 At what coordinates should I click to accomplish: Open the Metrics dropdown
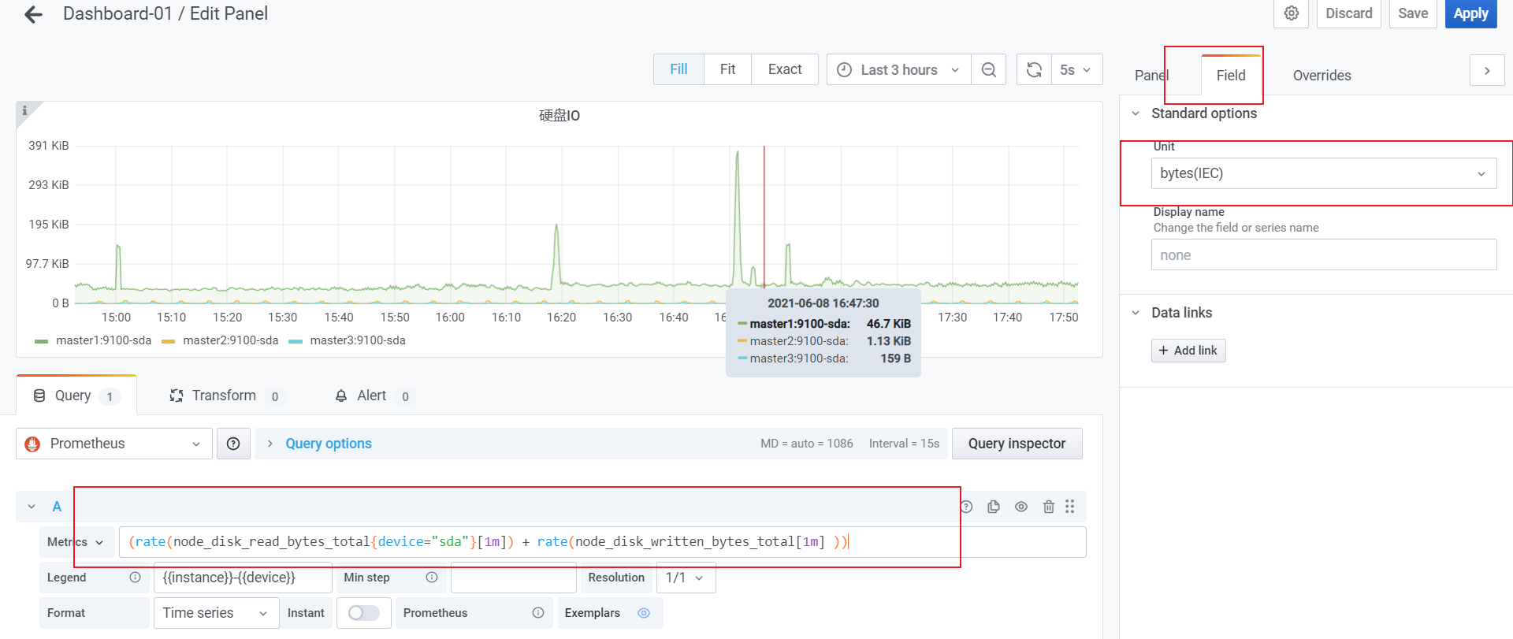coord(76,542)
